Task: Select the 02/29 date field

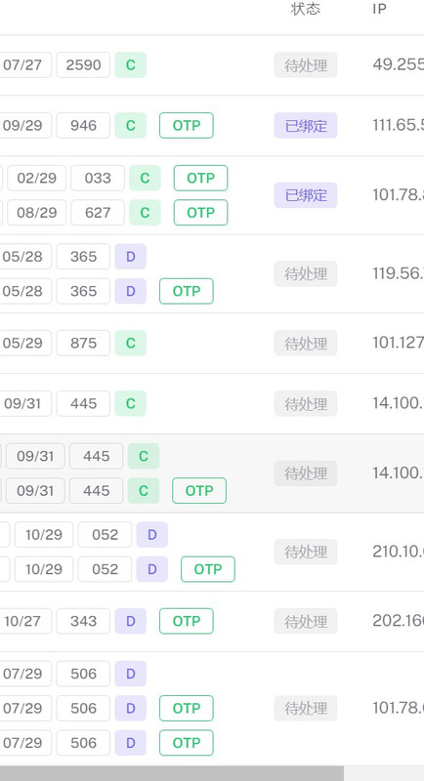Action: tap(36, 178)
